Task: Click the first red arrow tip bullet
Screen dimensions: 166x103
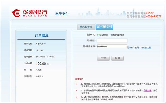Action: (x=76, y=84)
